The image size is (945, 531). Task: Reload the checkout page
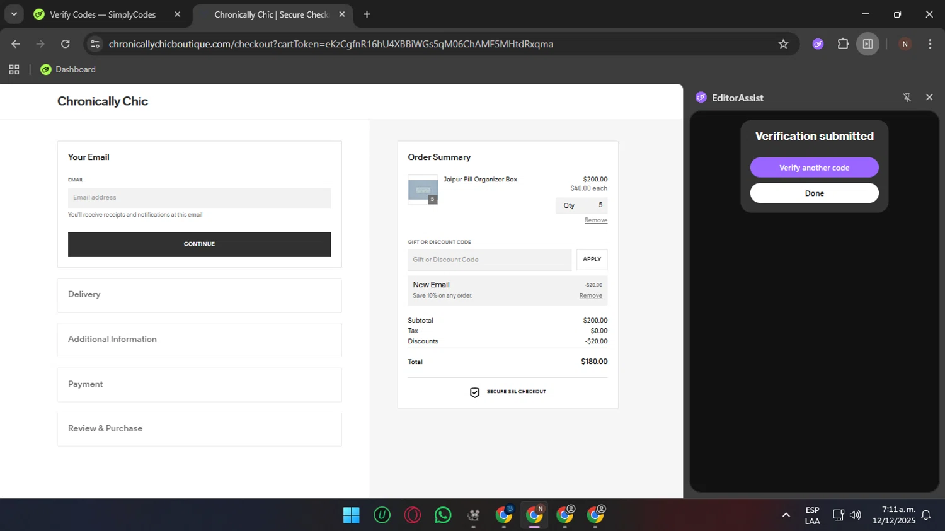click(x=66, y=44)
